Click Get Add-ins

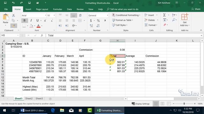coord(185,20)
